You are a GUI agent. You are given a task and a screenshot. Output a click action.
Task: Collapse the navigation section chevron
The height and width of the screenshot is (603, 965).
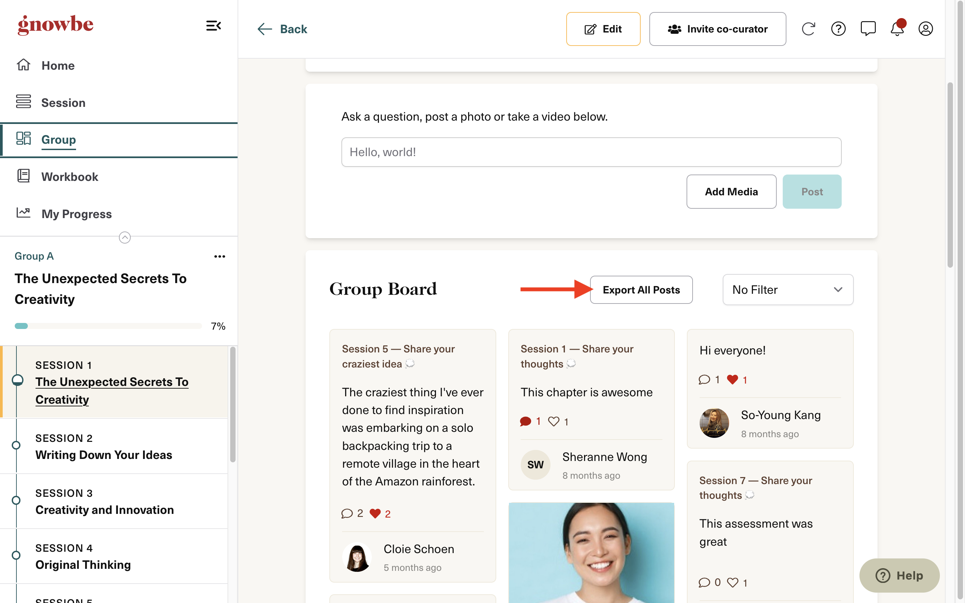click(125, 237)
